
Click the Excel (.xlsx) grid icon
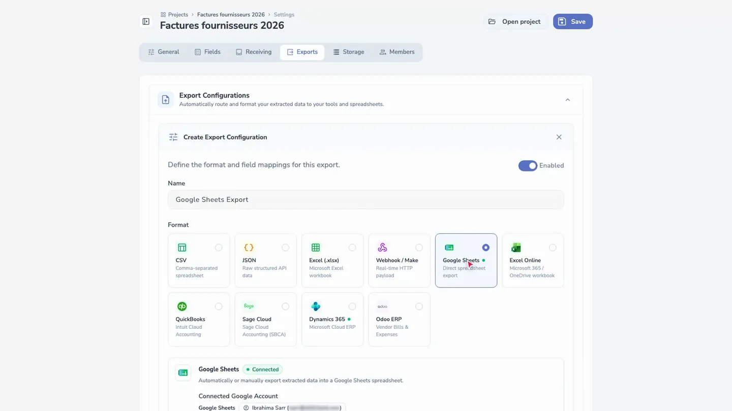click(x=316, y=248)
